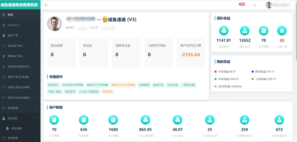The image size is (297, 142).
Task: Click the 商户成员总欠费 value -2356.84
Action: 190,55
